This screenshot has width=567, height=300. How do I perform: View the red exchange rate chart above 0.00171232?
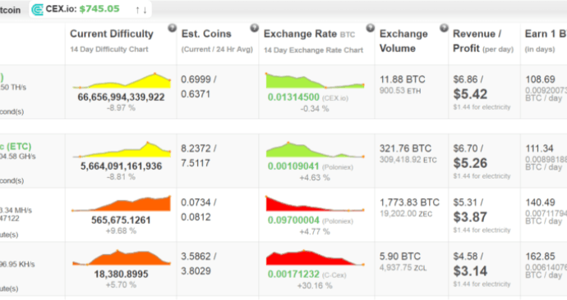point(315,257)
